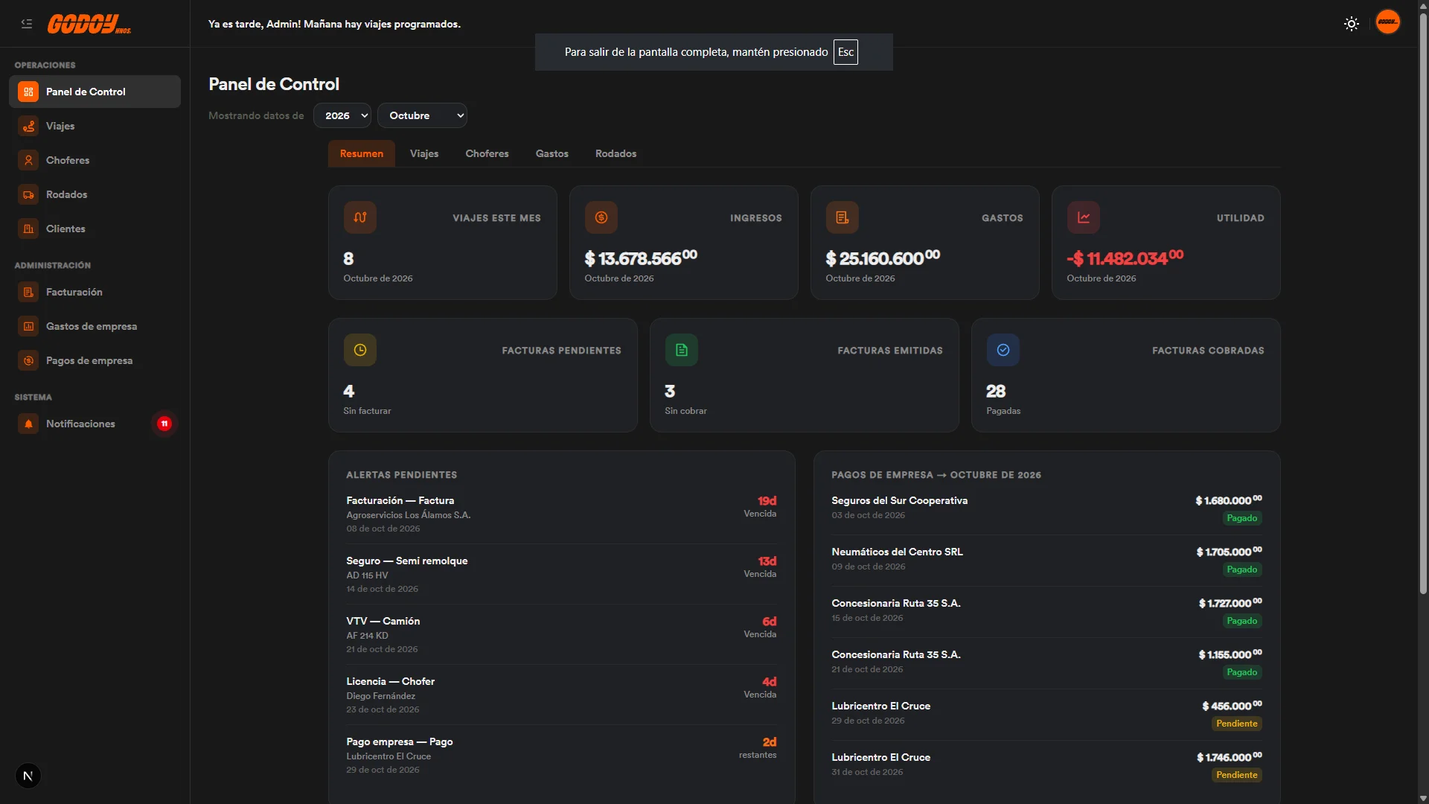Click the red notifications count badge

164,424
